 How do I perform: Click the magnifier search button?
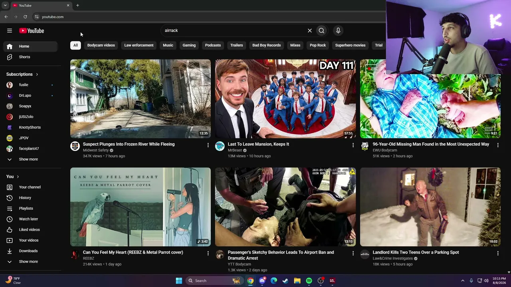(321, 31)
